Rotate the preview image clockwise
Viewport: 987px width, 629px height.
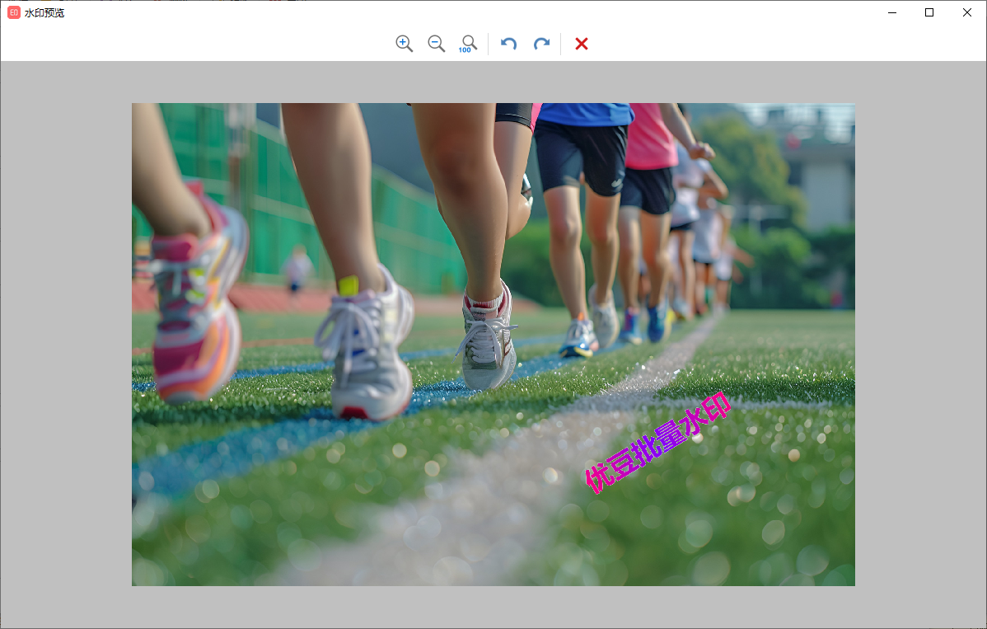[541, 44]
